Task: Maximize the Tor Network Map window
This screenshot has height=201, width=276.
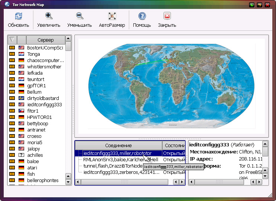Action: [x=259, y=5]
